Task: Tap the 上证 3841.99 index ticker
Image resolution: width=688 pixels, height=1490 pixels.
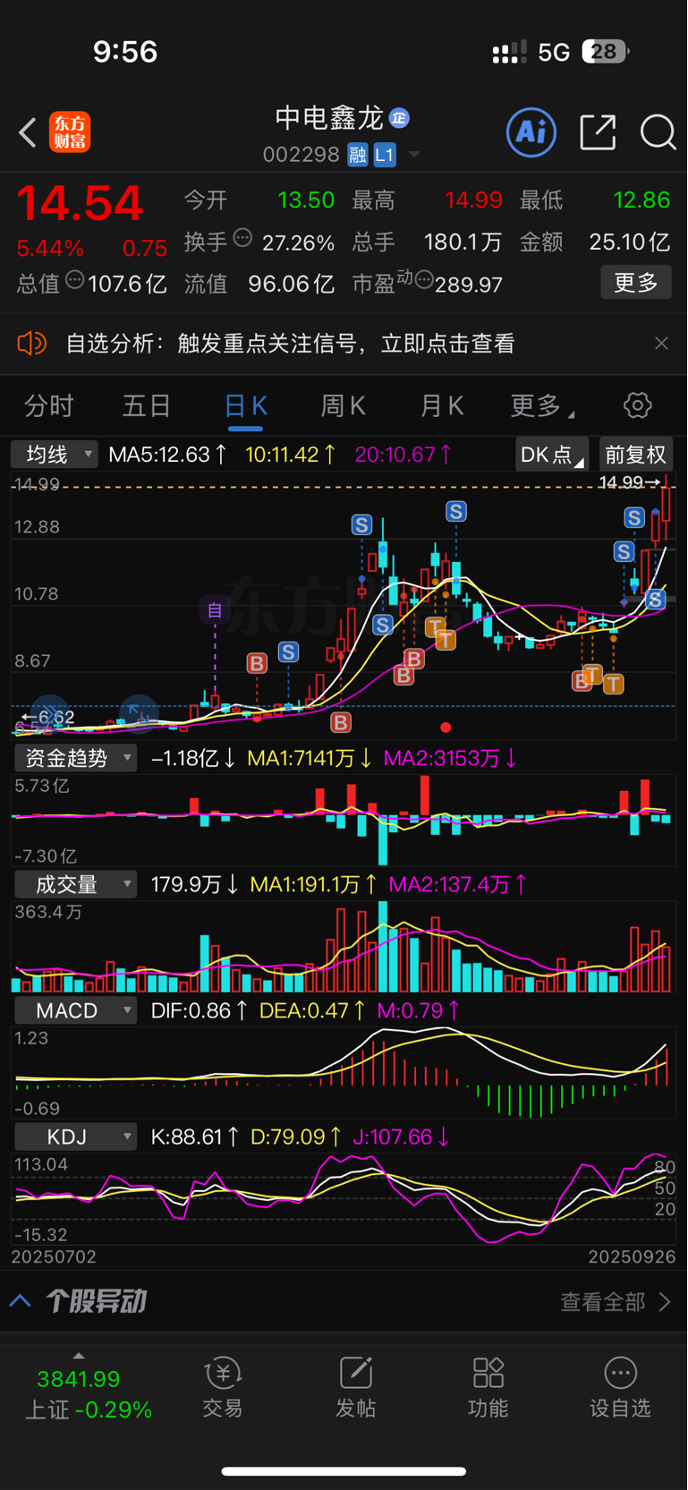Action: point(89,1392)
